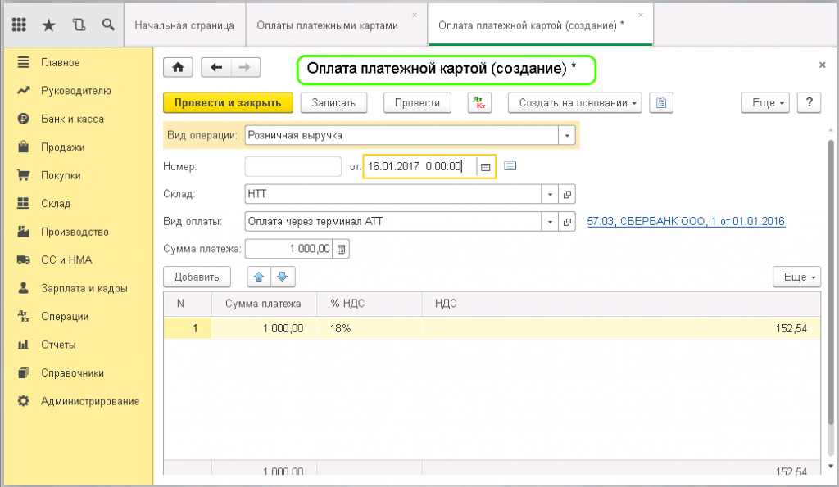Expand the Вид оплаты dropdown

point(549,222)
